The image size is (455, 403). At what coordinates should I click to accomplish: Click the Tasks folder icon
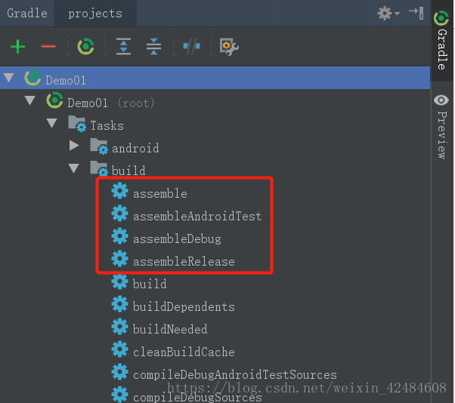pyautogui.click(x=77, y=124)
